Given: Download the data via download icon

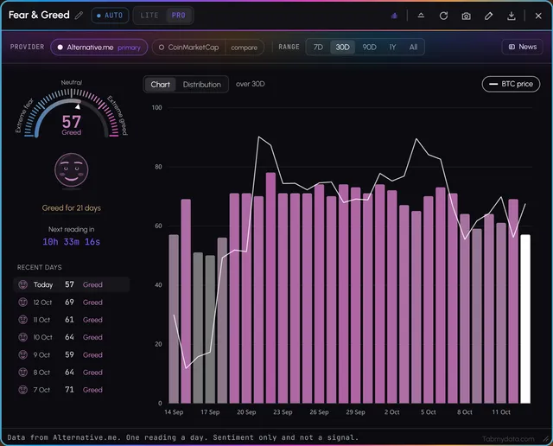Looking at the screenshot, I should click(x=511, y=16).
